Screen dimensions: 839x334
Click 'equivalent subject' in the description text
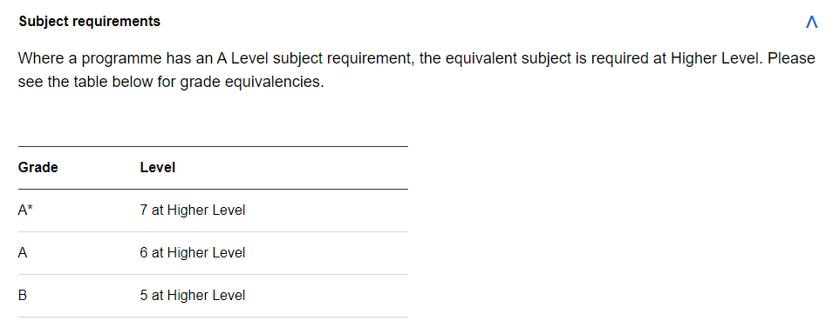click(x=508, y=58)
